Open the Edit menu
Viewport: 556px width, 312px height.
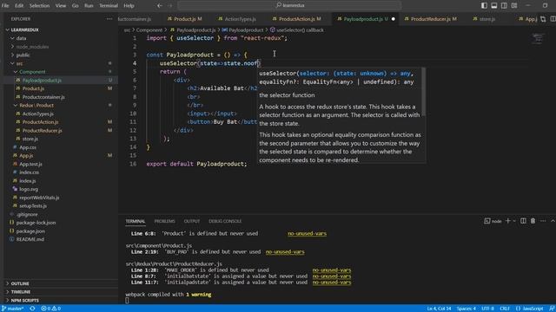click(19, 6)
